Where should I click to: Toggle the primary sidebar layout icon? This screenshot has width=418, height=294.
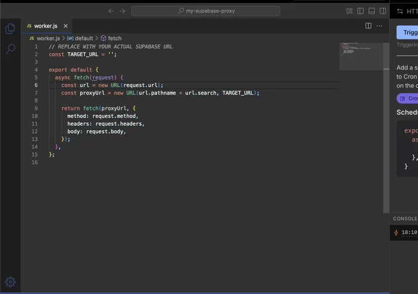click(360, 11)
